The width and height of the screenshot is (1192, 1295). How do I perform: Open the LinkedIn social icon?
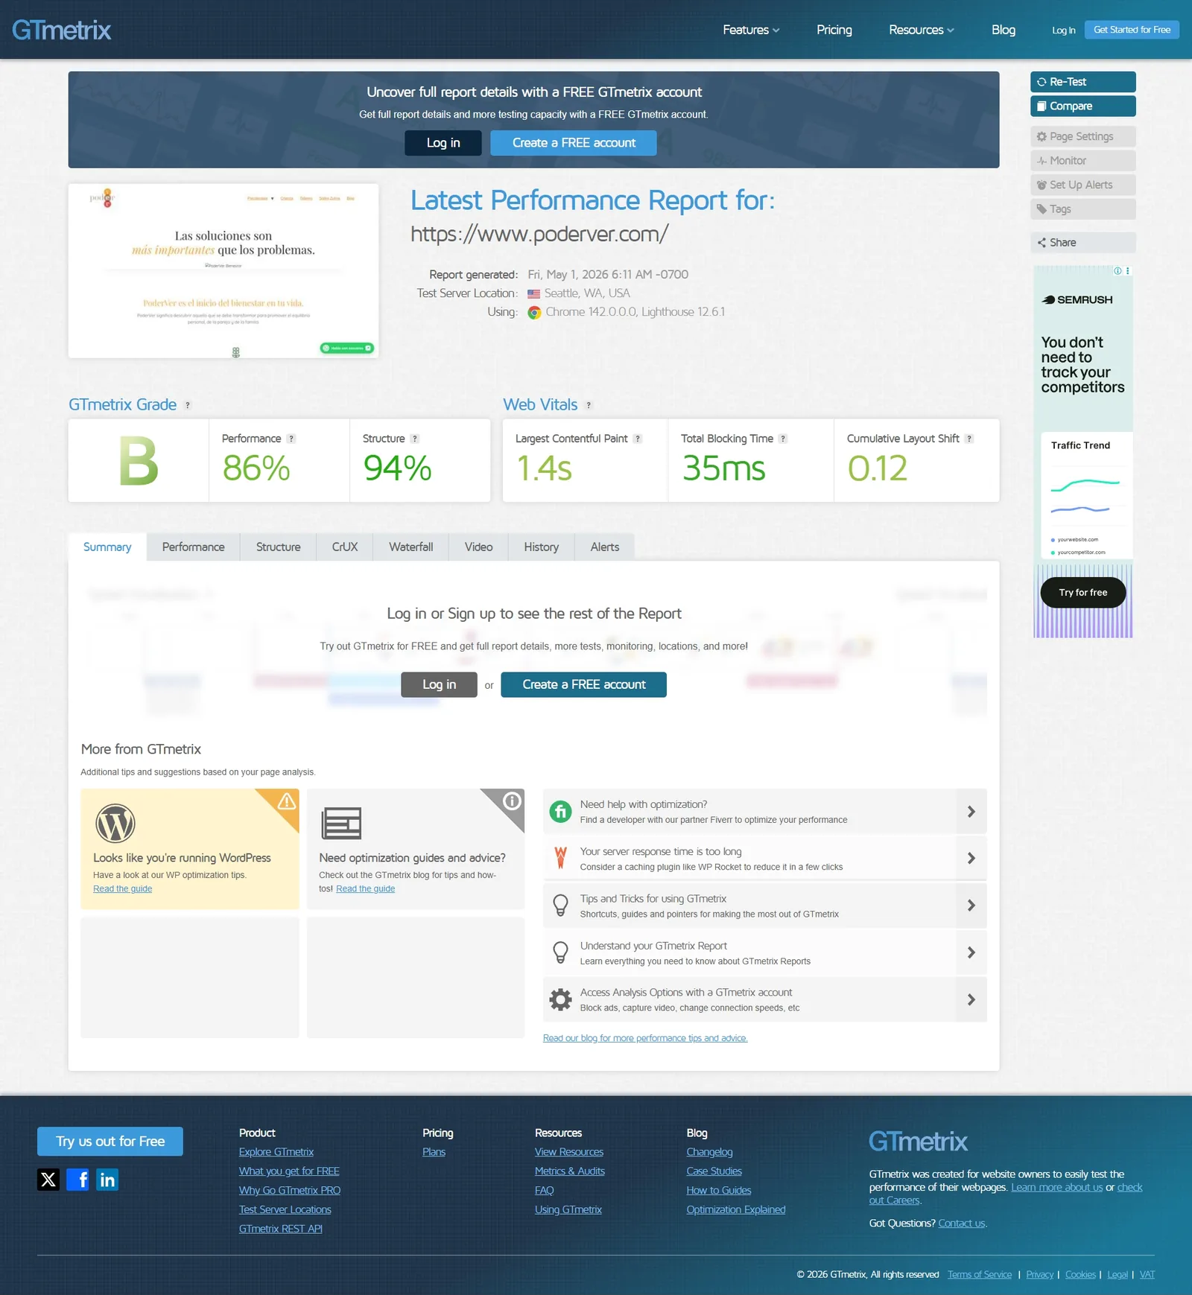(x=107, y=1180)
